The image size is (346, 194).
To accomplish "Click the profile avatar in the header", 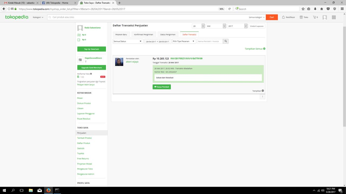I will tap(325, 17).
